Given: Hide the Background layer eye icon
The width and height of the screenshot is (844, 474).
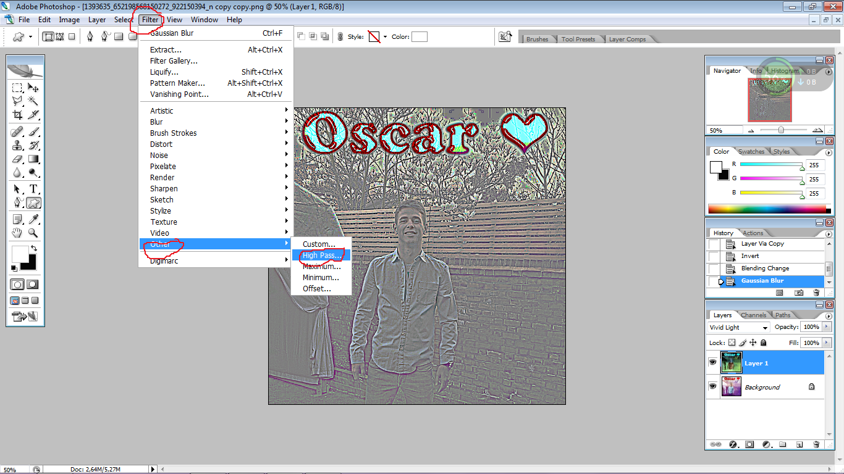Looking at the screenshot, I should [712, 386].
